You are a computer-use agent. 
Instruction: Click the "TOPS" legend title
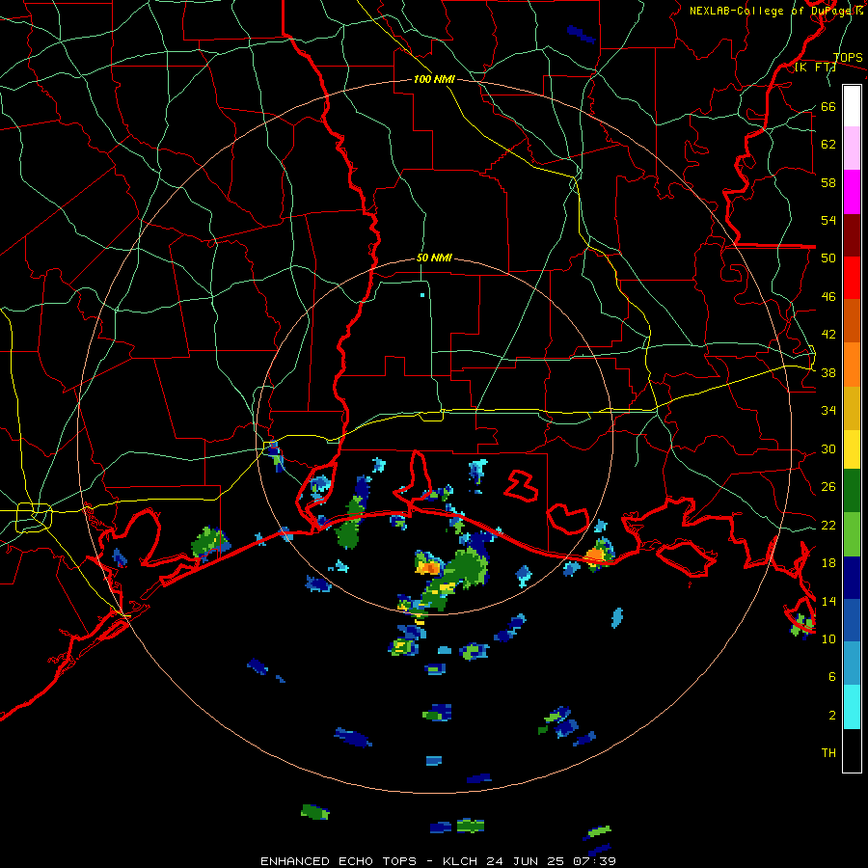pos(848,58)
